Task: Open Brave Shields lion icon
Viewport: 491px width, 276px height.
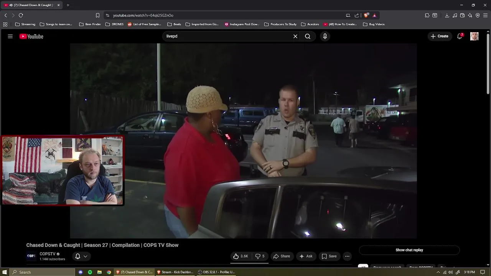Action: pos(366,15)
